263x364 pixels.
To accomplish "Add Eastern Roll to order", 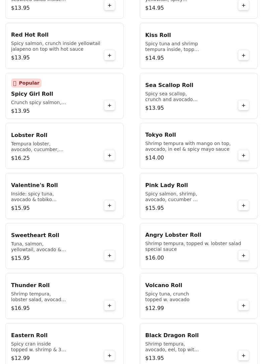I will pyautogui.click(x=110, y=356).
